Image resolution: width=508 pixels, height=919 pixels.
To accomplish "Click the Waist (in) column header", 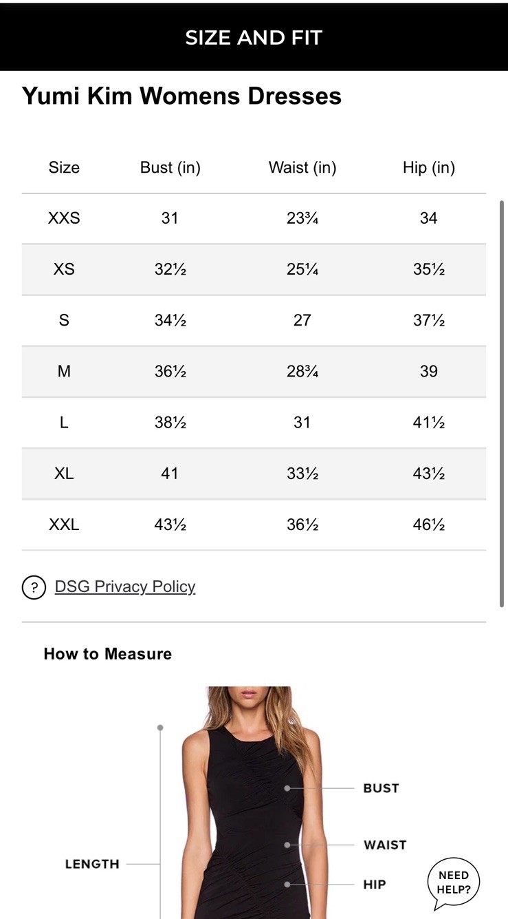I will click(302, 167).
